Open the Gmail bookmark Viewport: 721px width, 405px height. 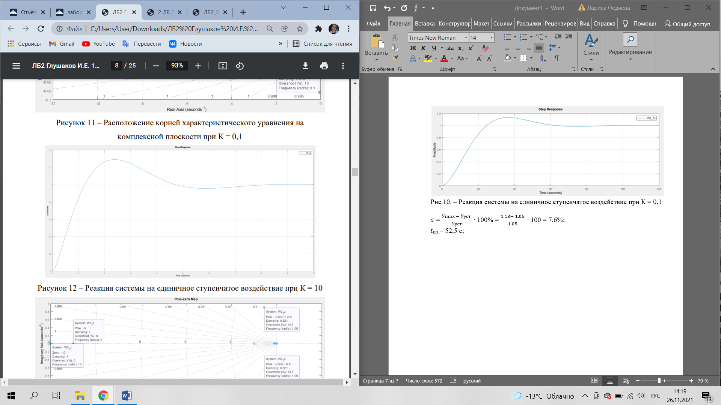coord(62,44)
